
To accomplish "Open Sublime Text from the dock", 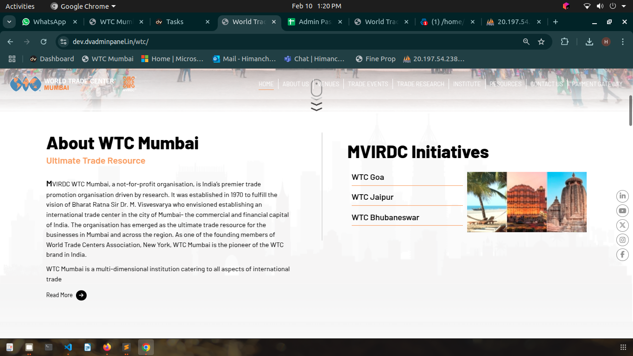I will coord(127,347).
